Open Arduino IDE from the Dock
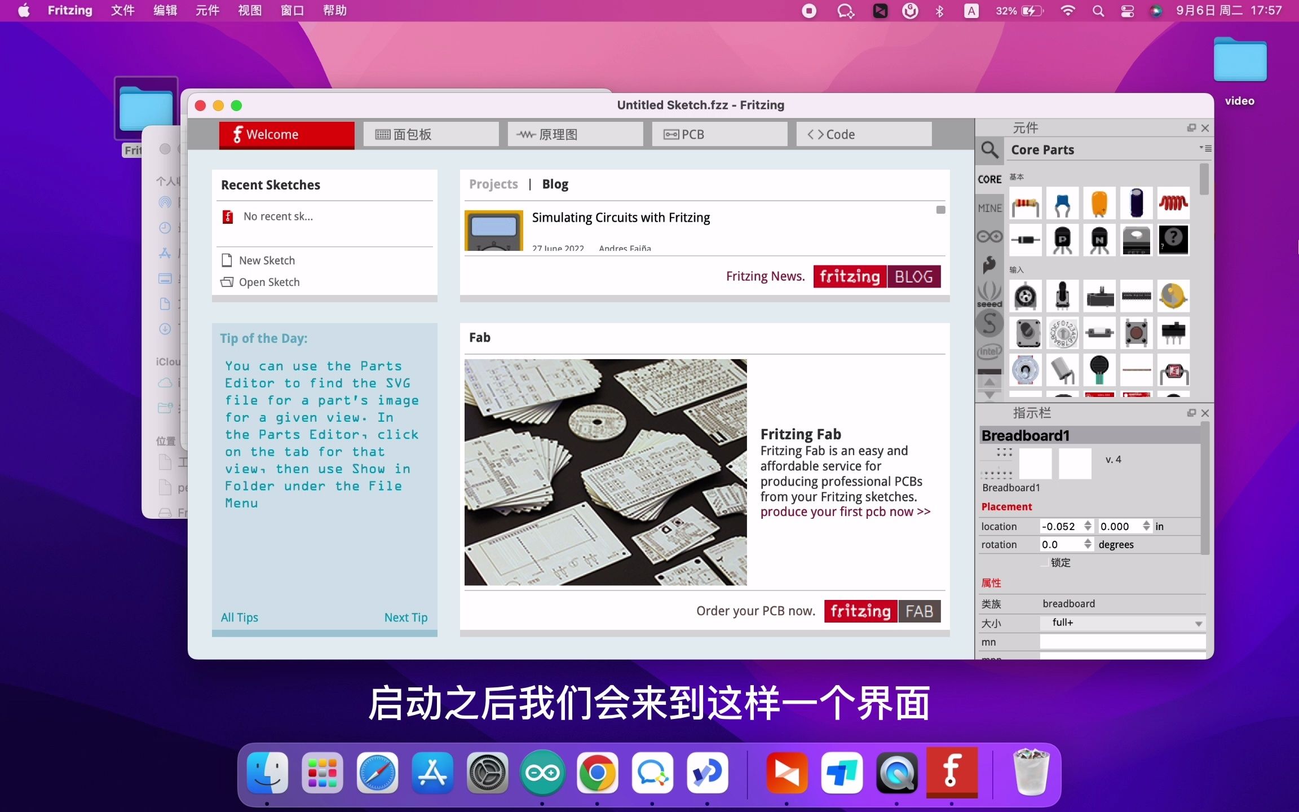Viewport: 1299px width, 812px height. [542, 773]
